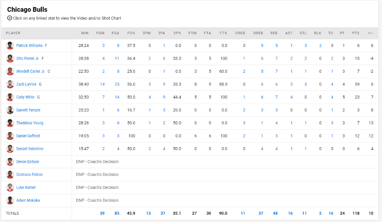Click Garrett Temple's avatar image
382x222 pixels.
(10, 110)
